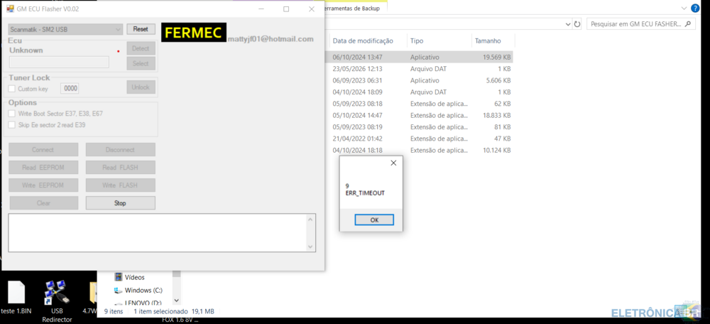Open the Explorer address bar history dropdown
The image size is (710, 324).
[x=568, y=24]
